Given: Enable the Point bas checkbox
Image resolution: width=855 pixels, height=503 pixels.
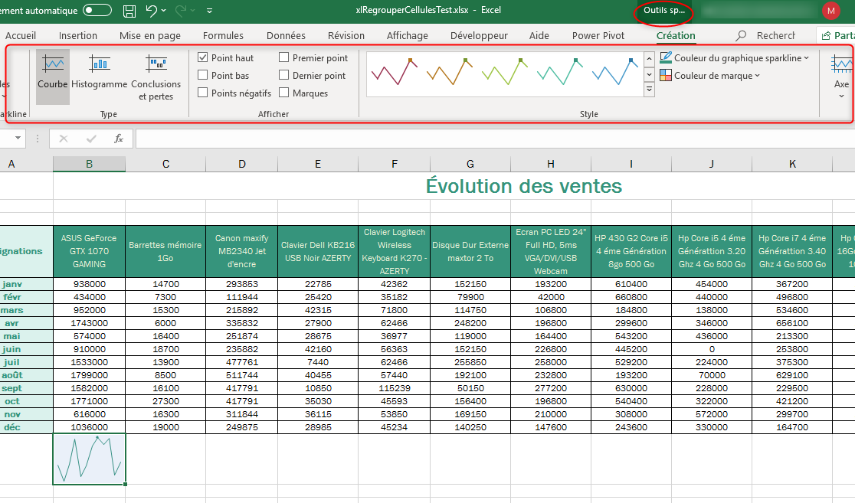Looking at the screenshot, I should (203, 75).
